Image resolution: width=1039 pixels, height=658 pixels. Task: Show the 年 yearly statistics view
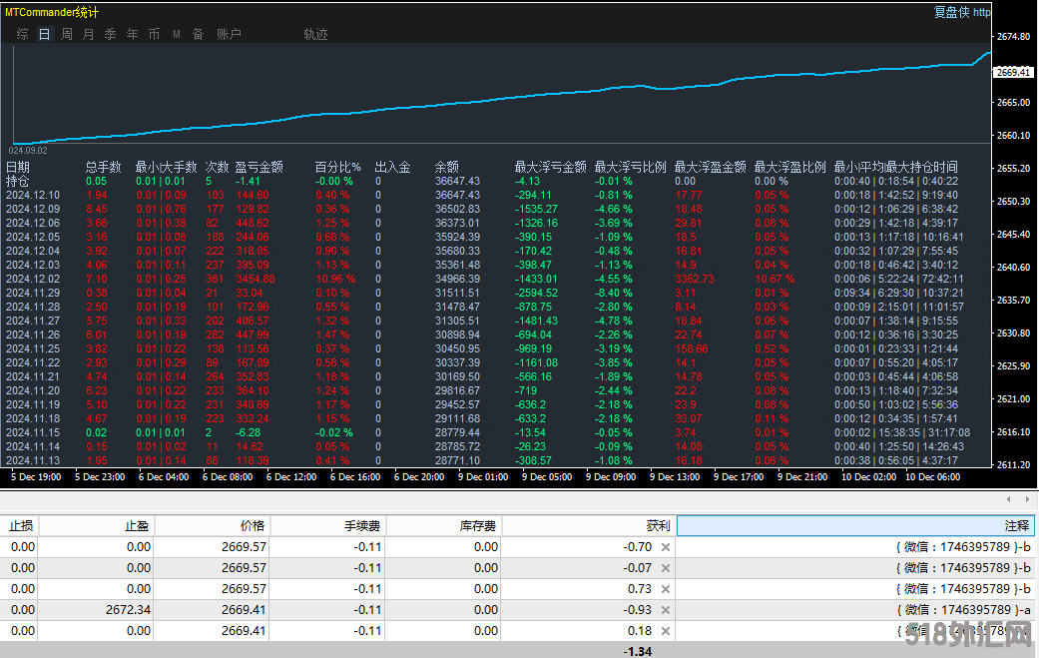tap(132, 34)
